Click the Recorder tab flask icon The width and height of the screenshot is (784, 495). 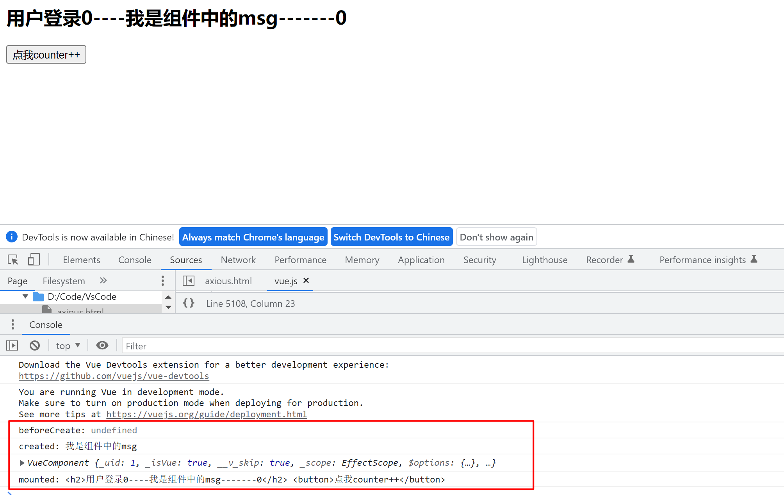coord(631,259)
